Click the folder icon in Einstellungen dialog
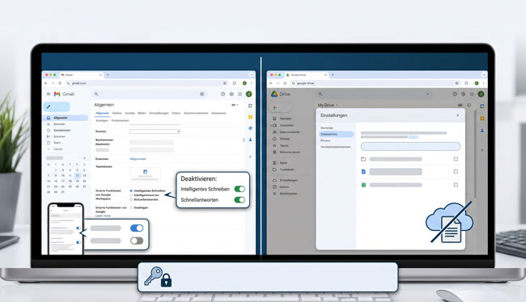The width and height of the screenshot is (526, 302). tap(363, 159)
